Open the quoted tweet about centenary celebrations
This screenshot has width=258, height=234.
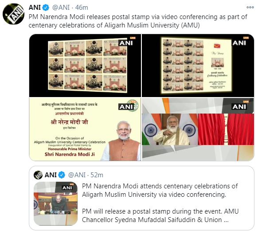pyautogui.click(x=142, y=198)
